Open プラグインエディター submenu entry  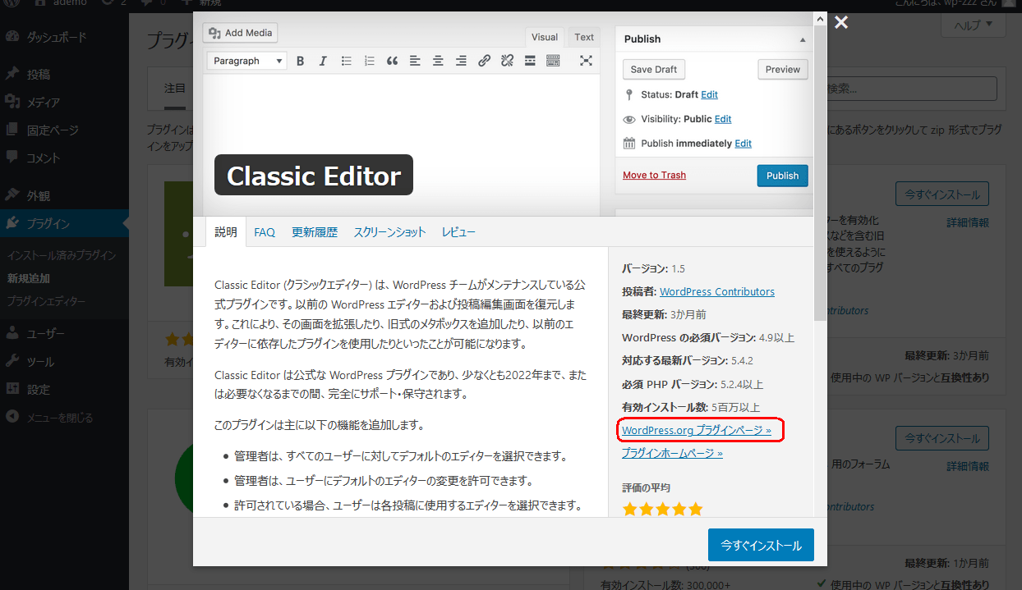click(x=46, y=301)
